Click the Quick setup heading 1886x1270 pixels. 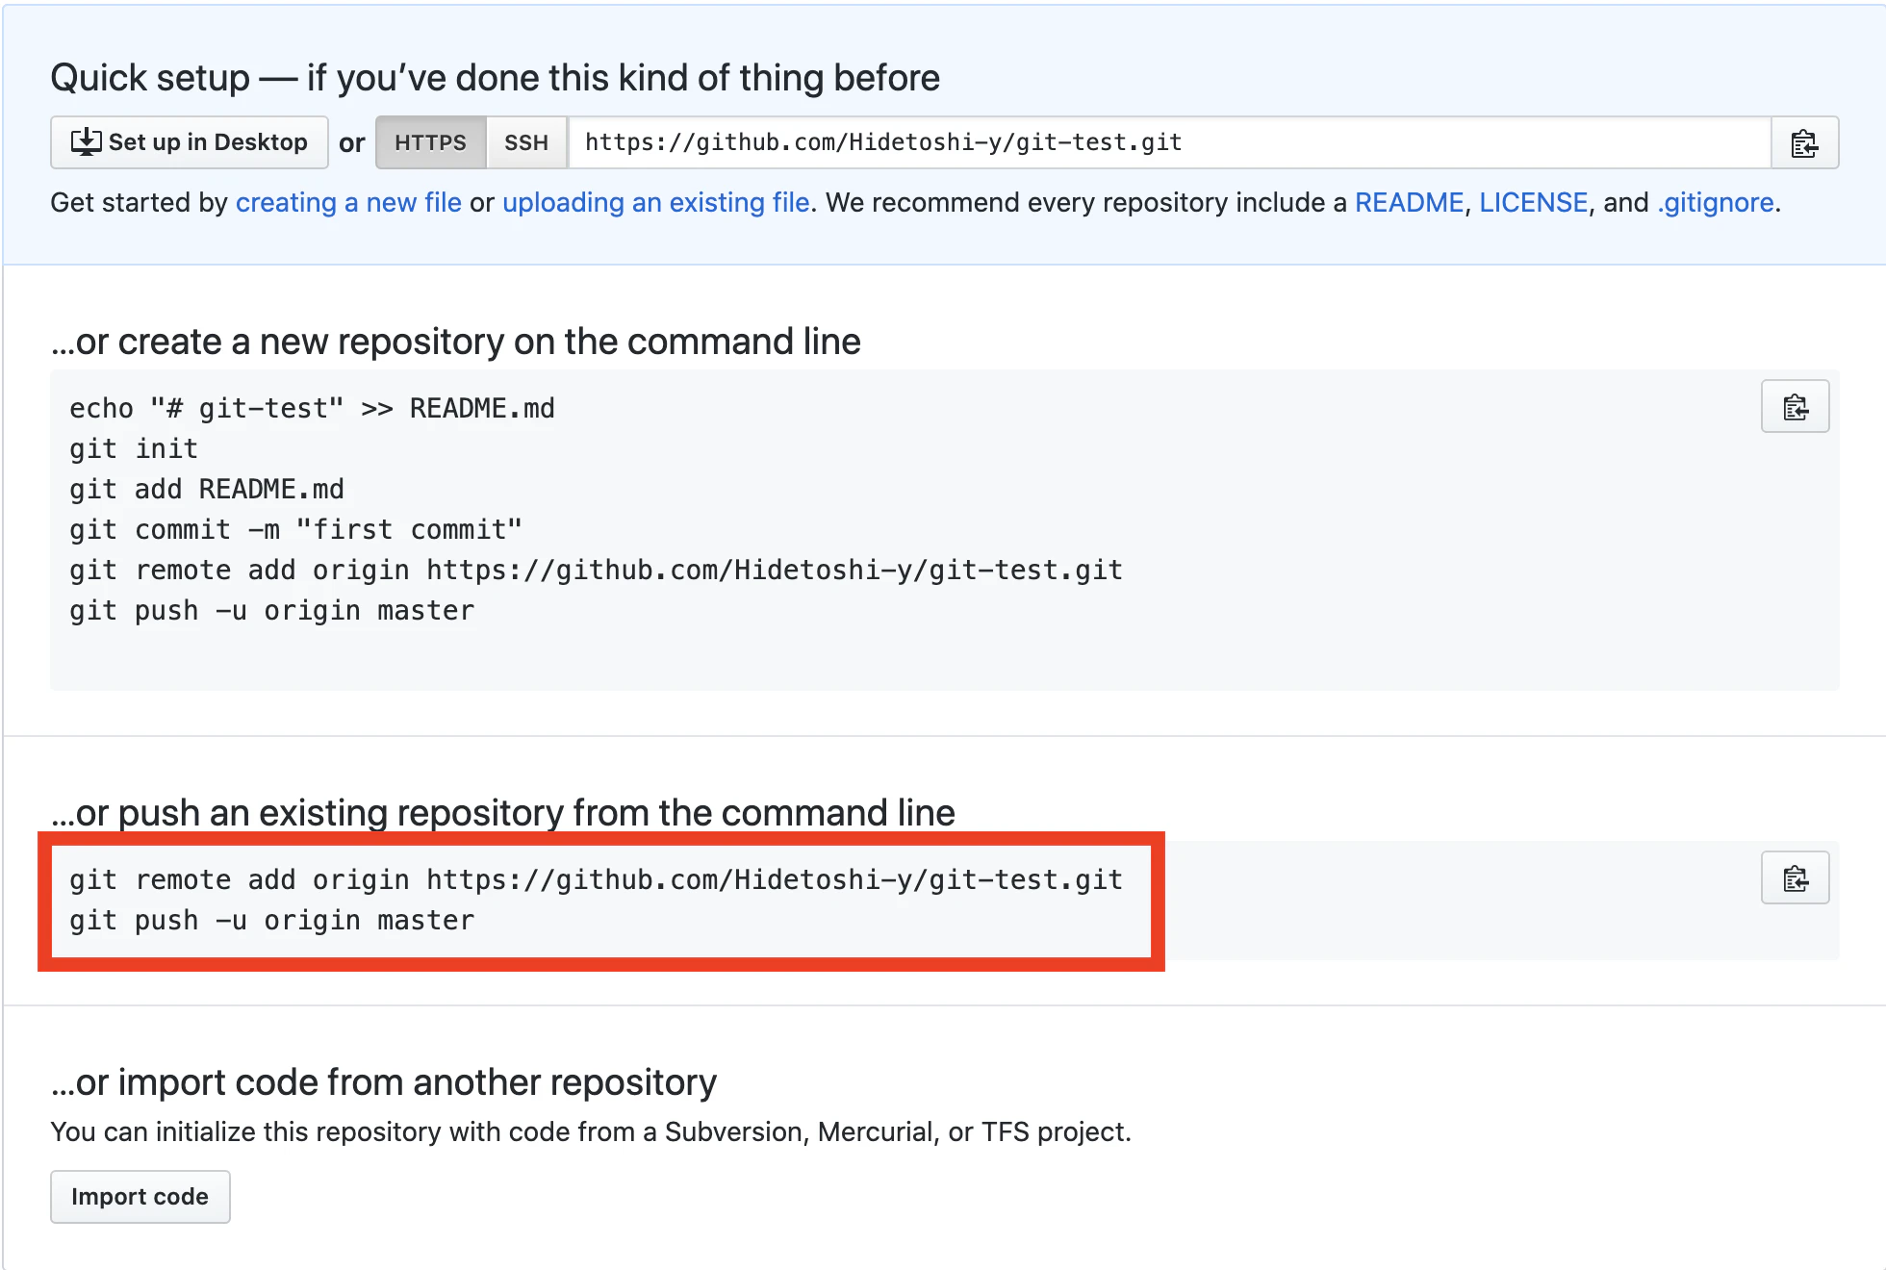(x=495, y=78)
